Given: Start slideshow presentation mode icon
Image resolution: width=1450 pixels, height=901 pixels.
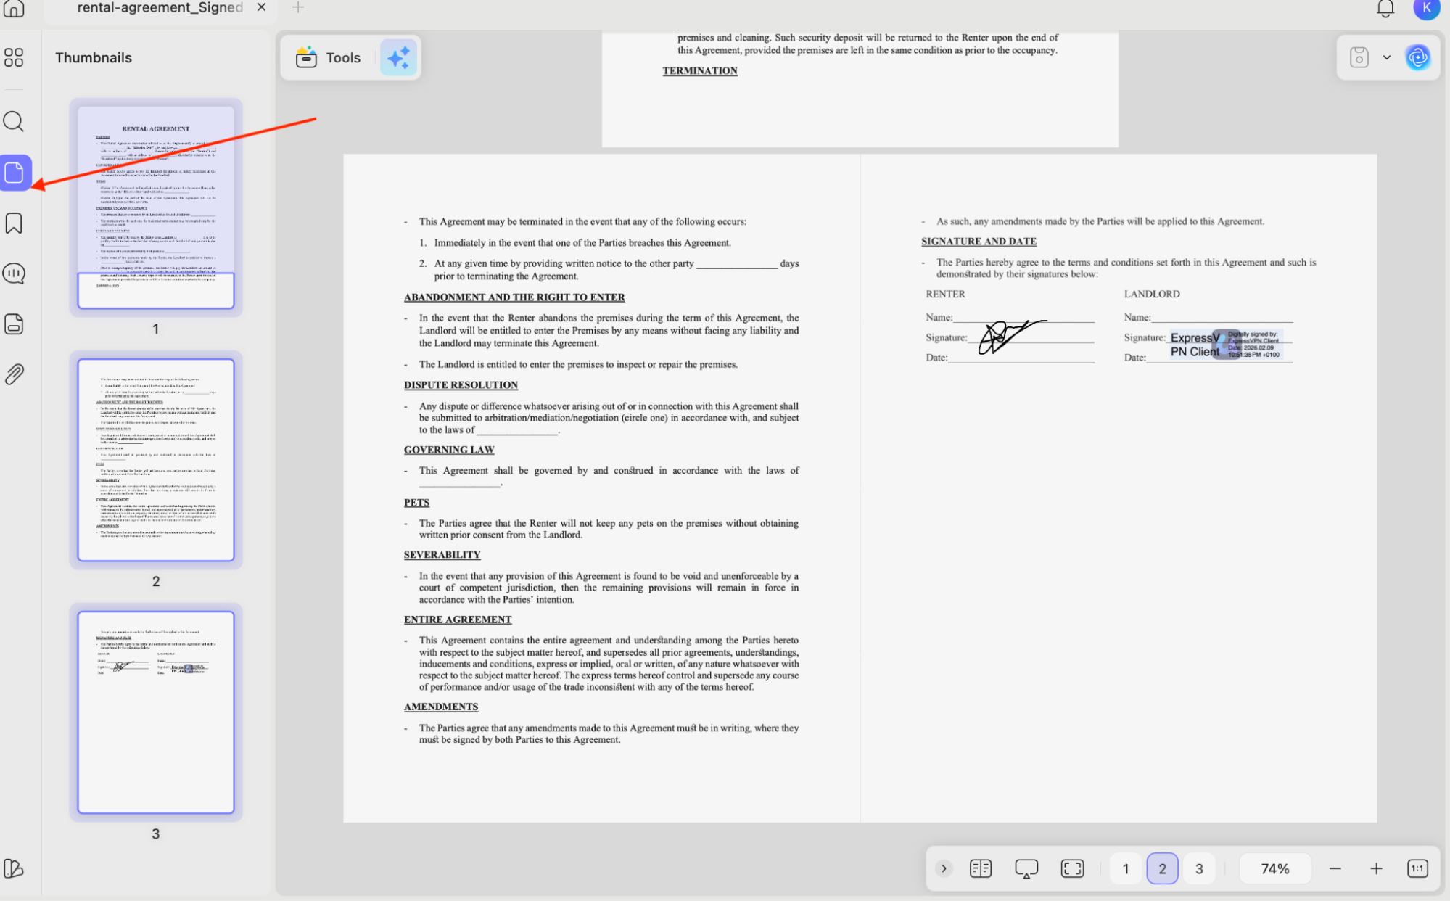Looking at the screenshot, I should point(1026,868).
